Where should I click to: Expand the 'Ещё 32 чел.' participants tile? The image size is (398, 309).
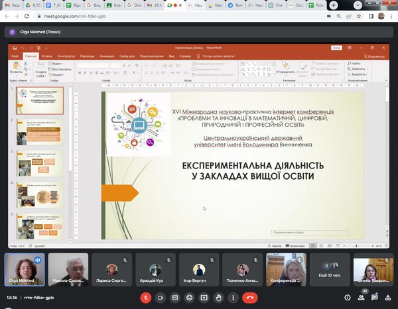[330, 269]
